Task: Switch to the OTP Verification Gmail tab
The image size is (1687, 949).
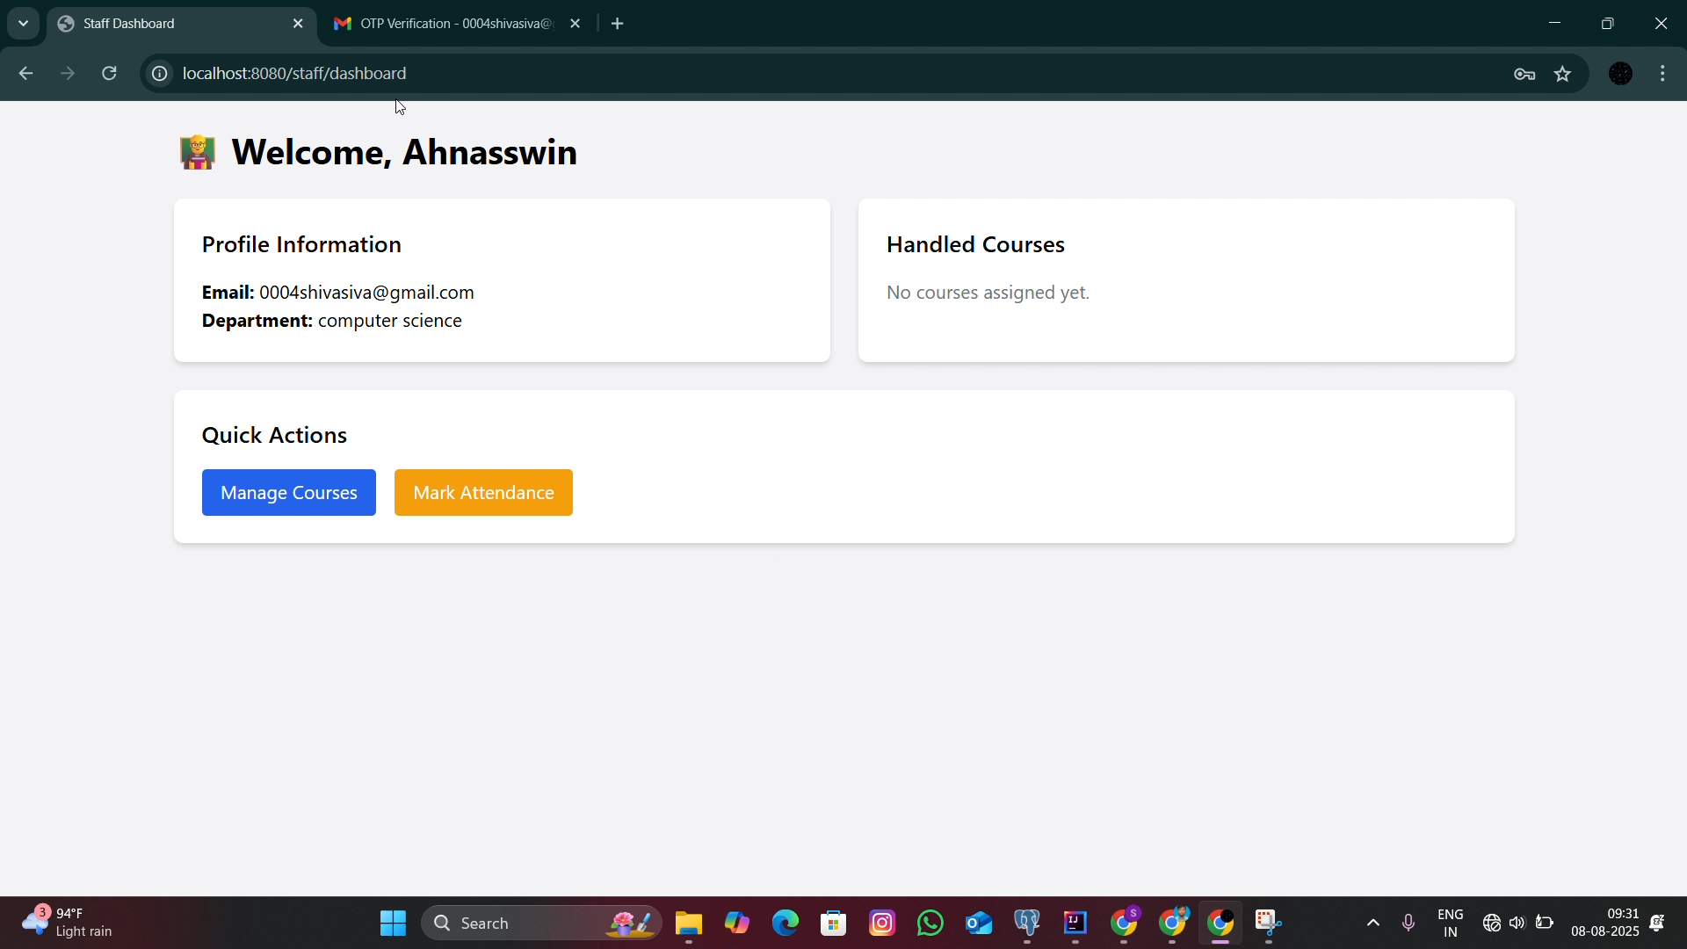Action: 444,24
